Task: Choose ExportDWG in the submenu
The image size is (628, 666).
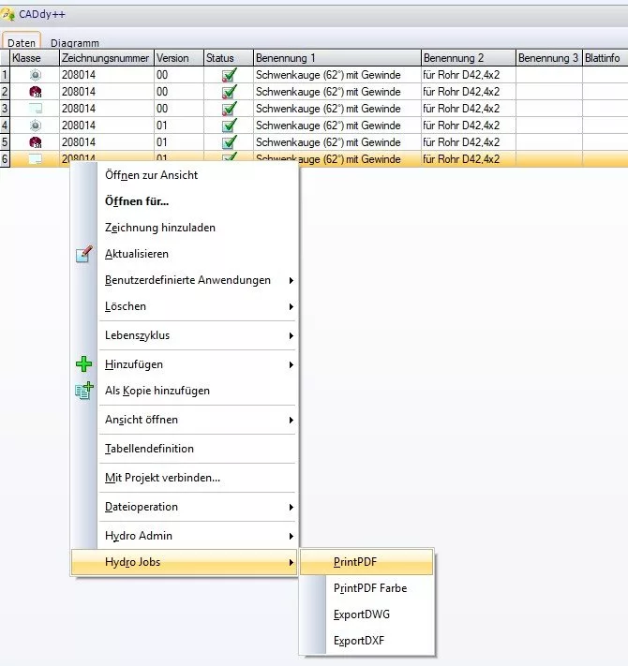Action: [x=362, y=614]
